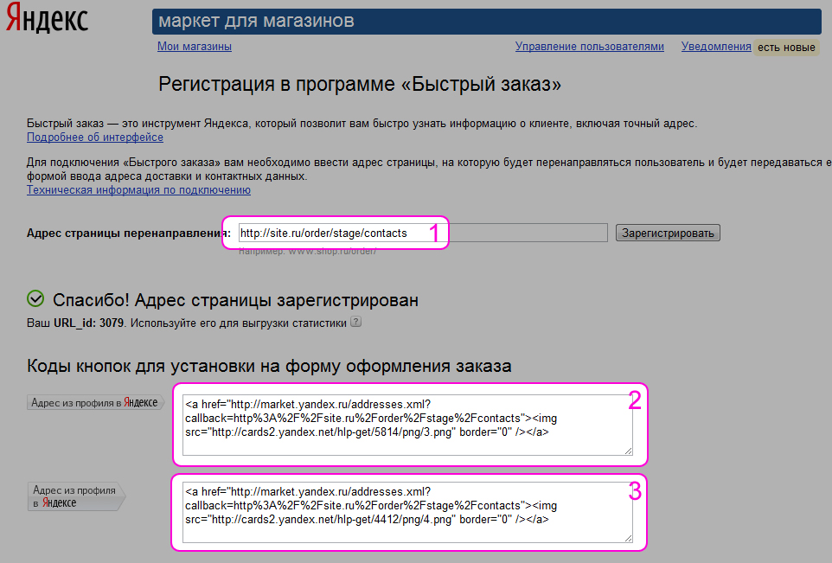Screen dimensions: 832x563
Task: Click the Коды кнопок для установки heading
Action: click(269, 366)
